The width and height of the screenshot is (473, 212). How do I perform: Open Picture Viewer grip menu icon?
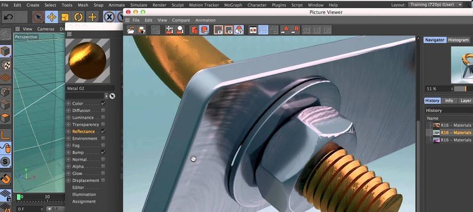(127, 20)
